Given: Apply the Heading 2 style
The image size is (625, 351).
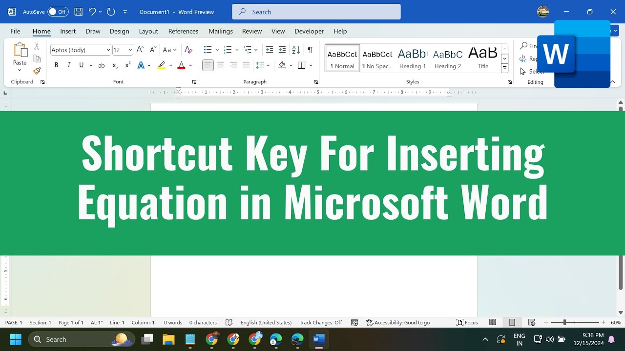Looking at the screenshot, I should pos(448,58).
